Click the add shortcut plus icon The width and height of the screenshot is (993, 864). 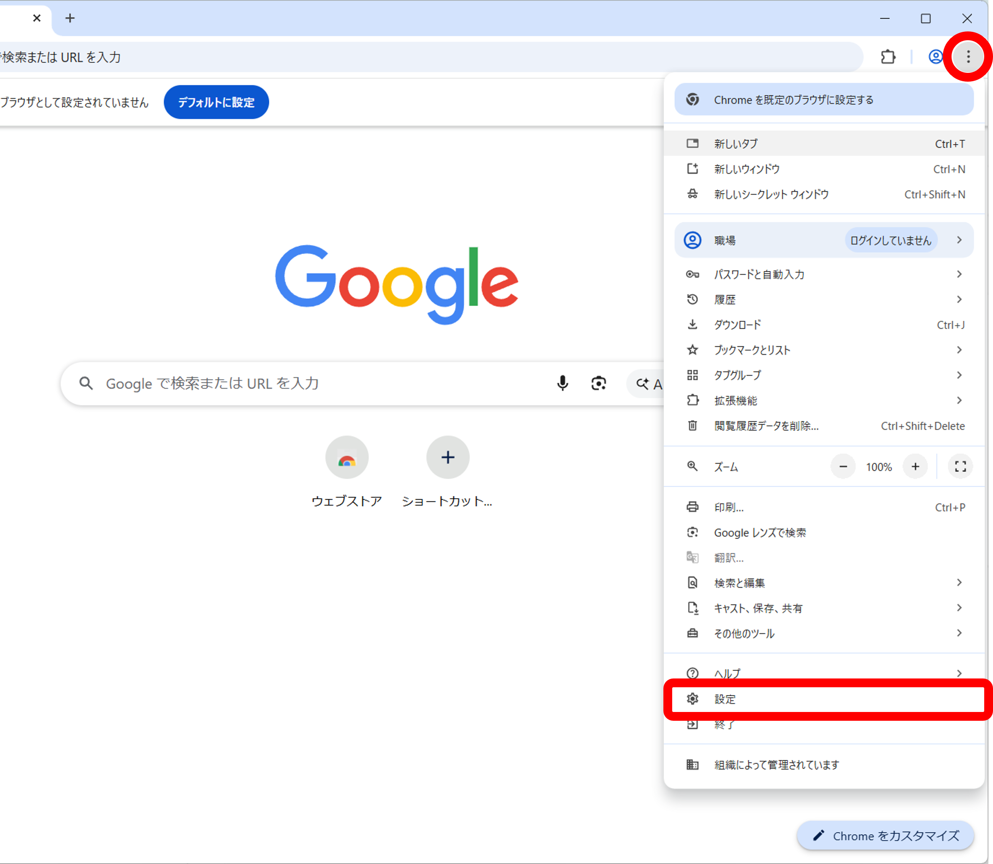[x=447, y=457]
